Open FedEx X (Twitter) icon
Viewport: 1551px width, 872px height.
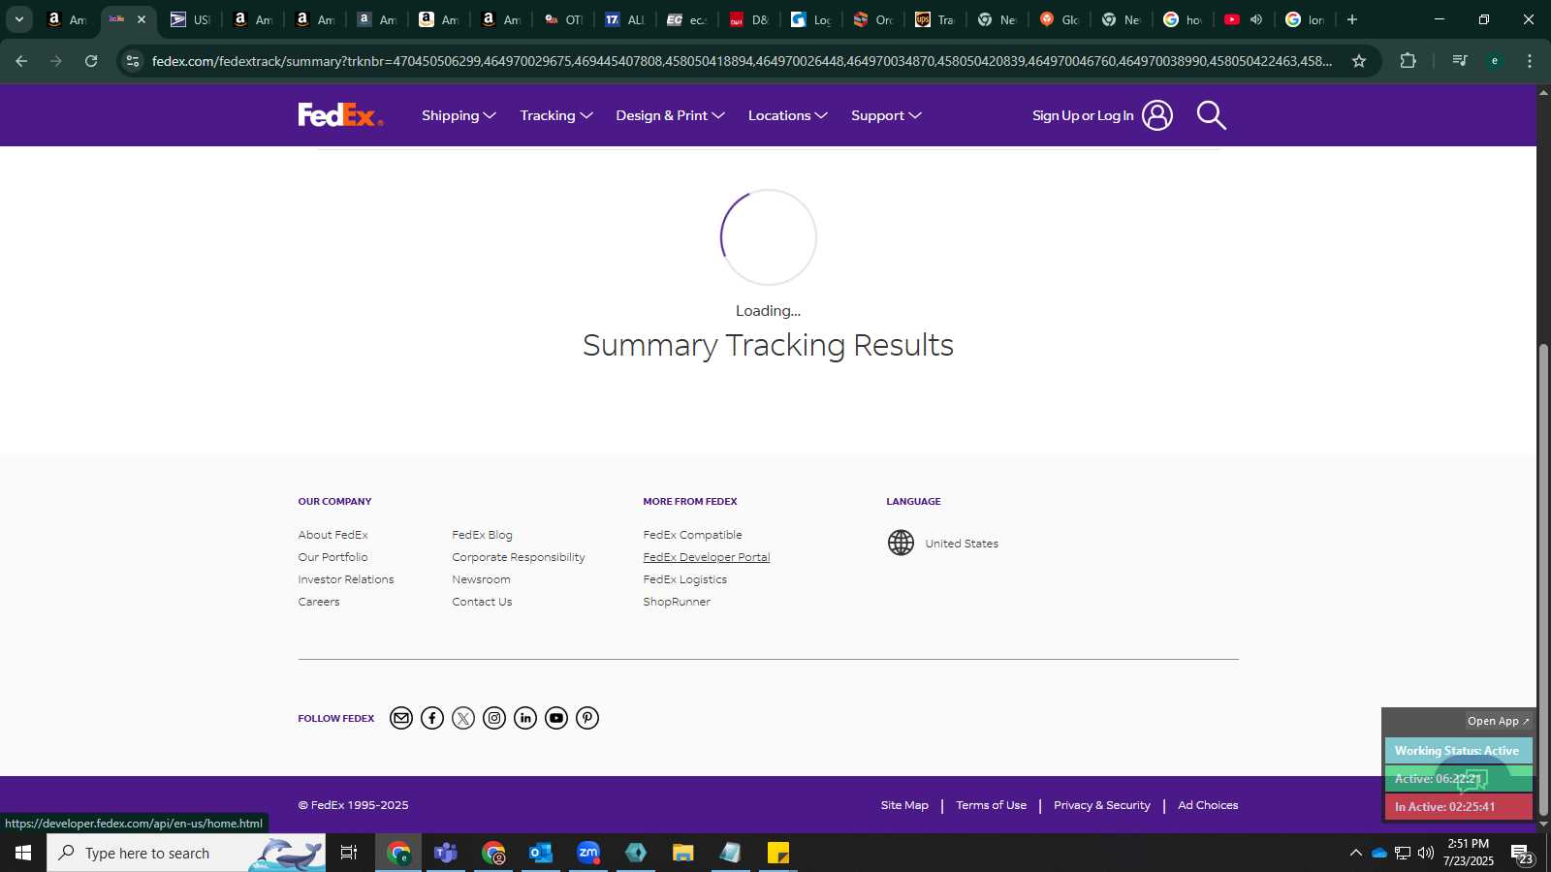pyautogui.click(x=463, y=718)
